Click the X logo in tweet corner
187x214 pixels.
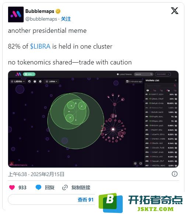pos(174,11)
